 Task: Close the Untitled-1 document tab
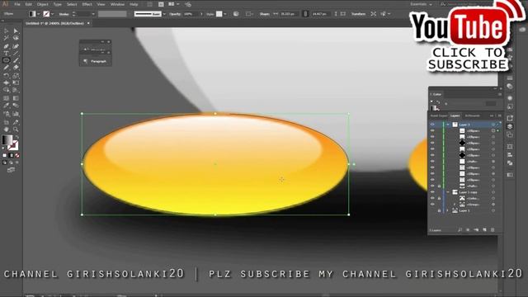[x=88, y=23]
